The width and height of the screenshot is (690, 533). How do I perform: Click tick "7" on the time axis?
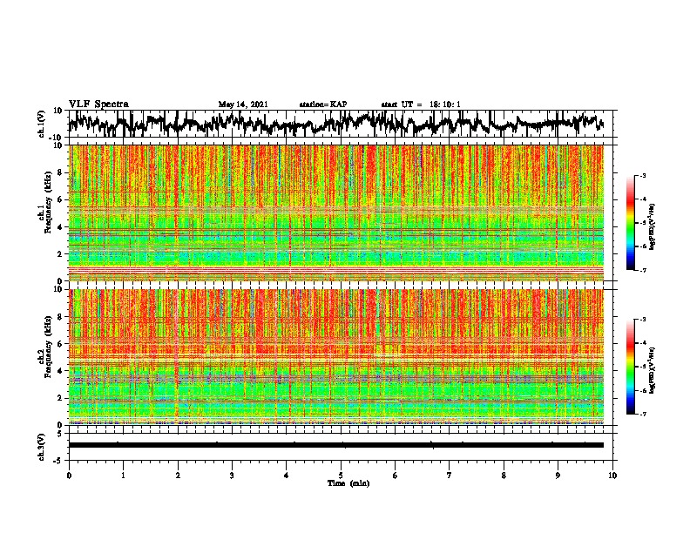450,476
